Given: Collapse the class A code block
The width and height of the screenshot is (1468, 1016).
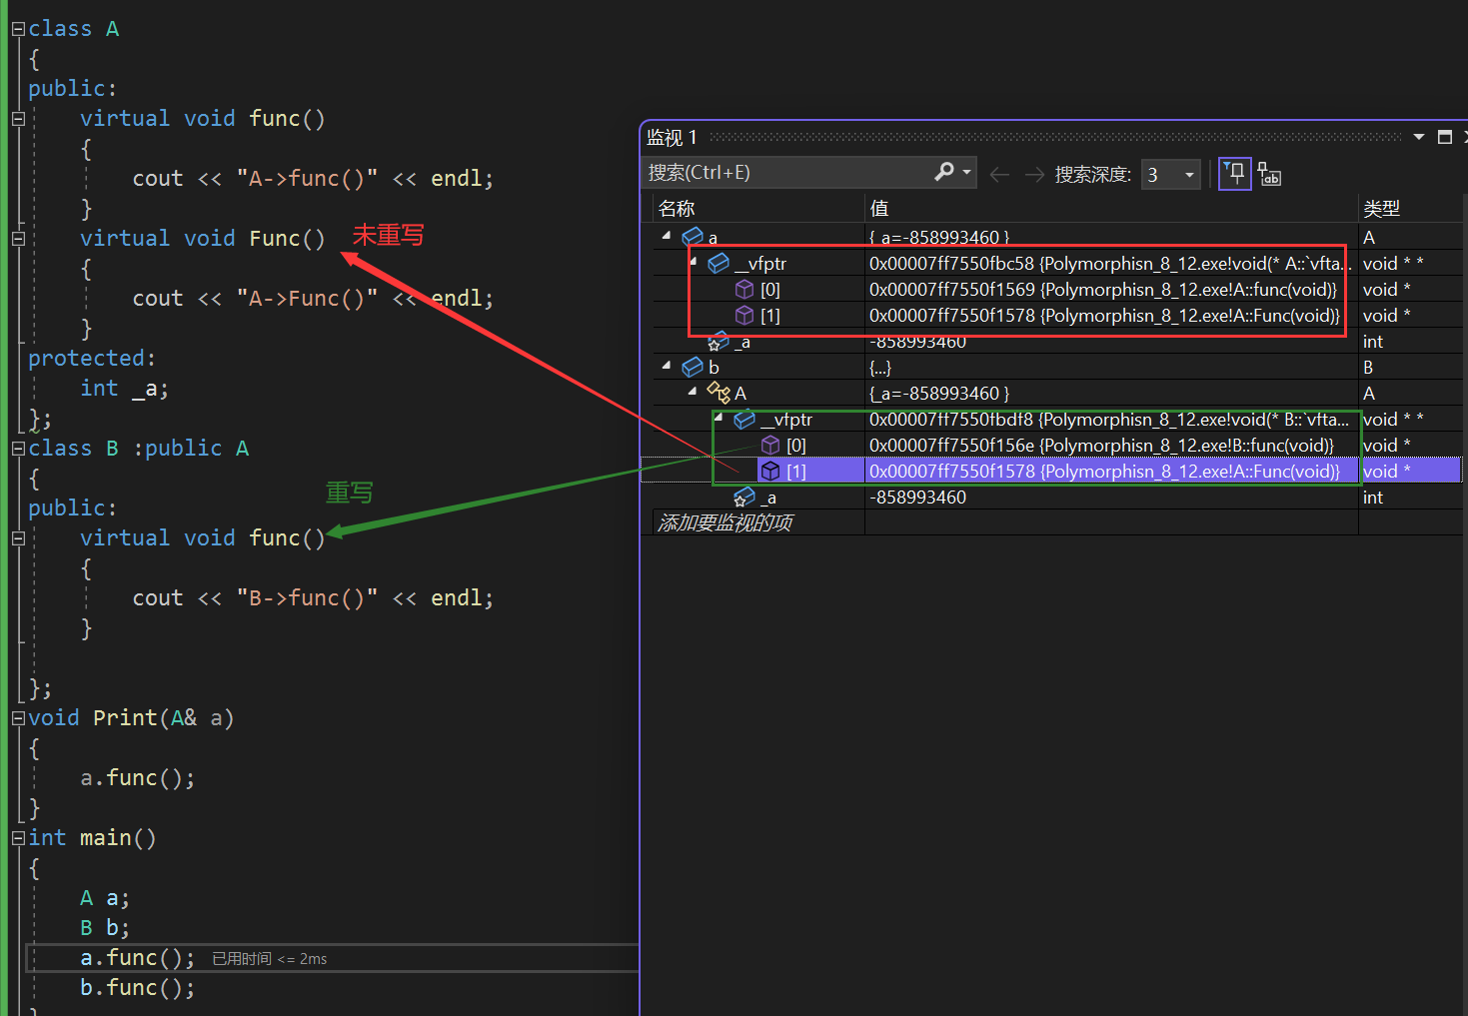Looking at the screenshot, I should pyautogui.click(x=18, y=29).
